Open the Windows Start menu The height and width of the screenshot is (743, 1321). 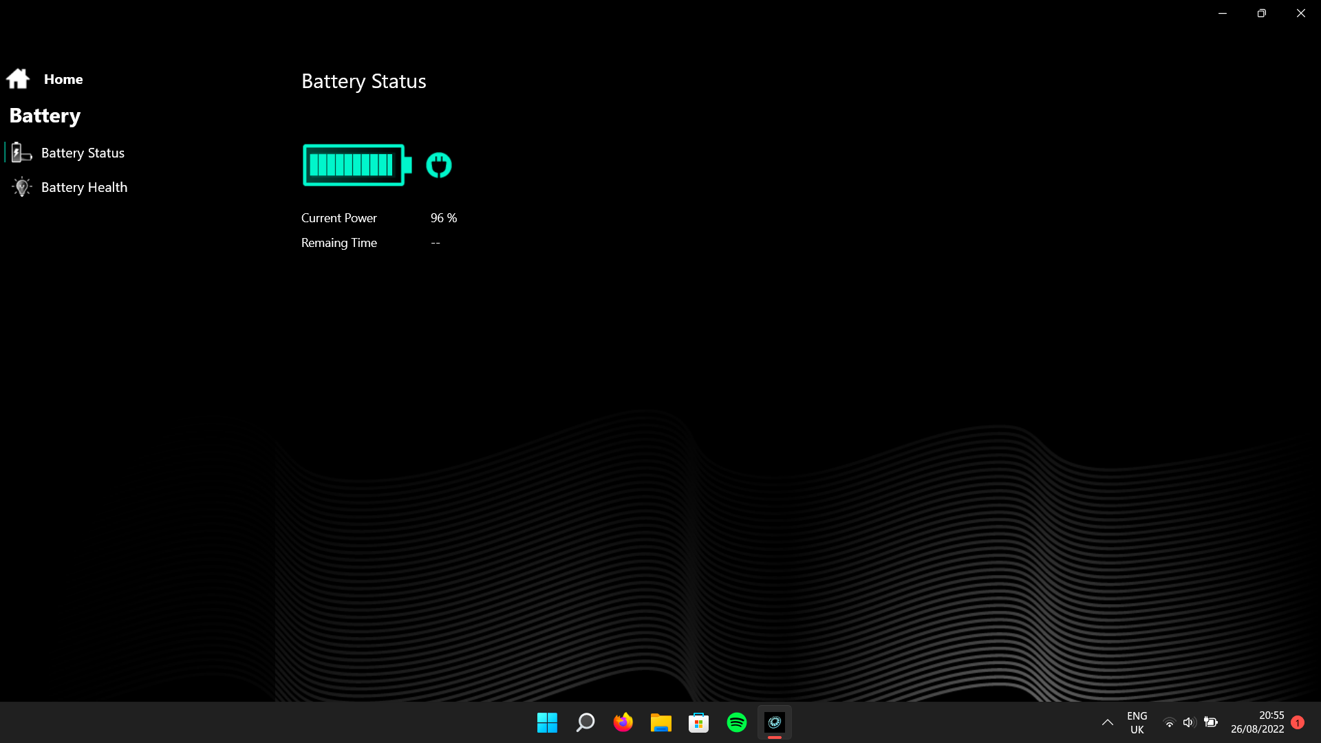(x=547, y=722)
